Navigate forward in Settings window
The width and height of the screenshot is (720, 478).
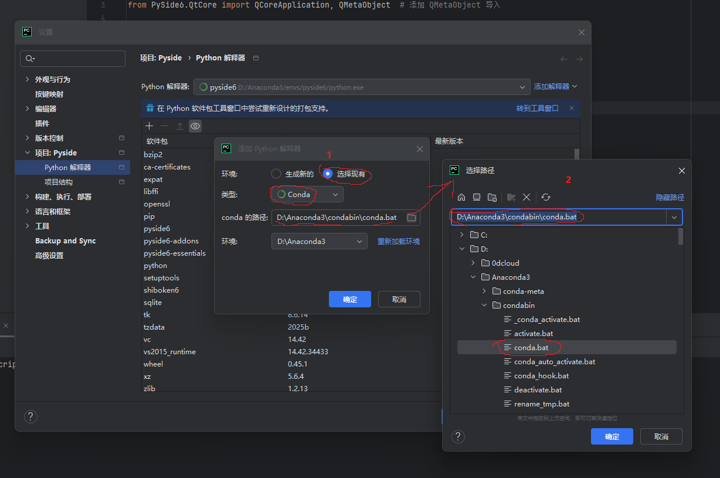click(x=579, y=59)
